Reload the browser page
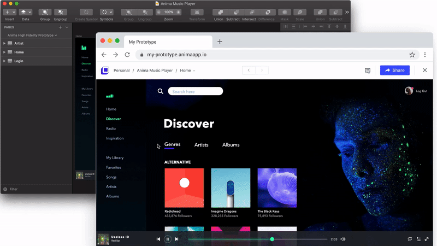437x246 pixels. [x=127, y=55]
